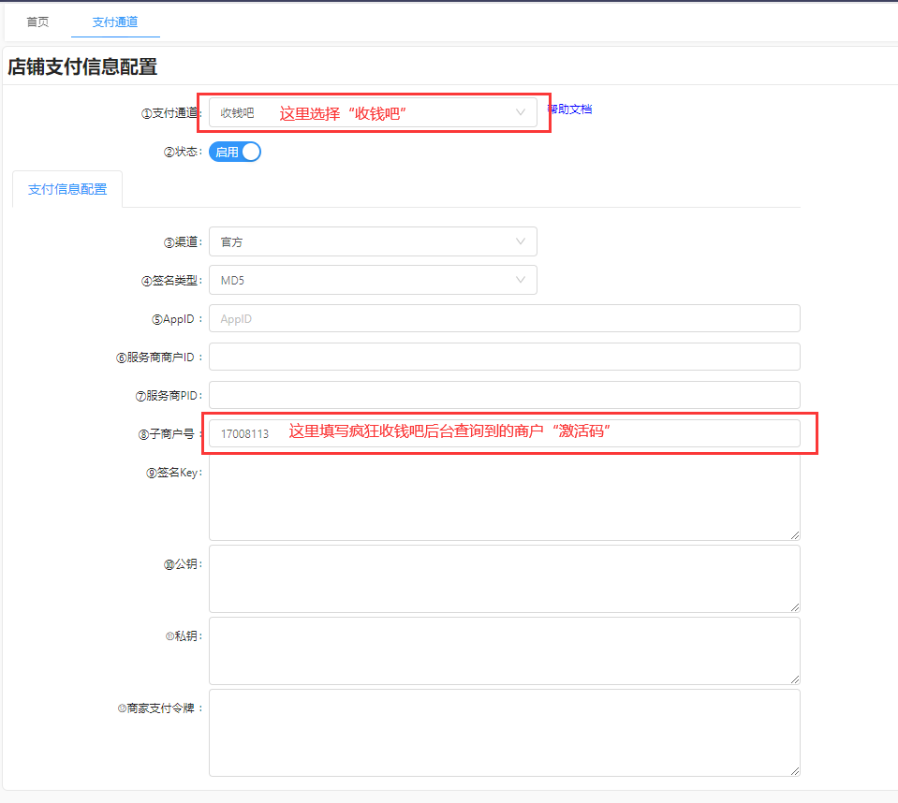Click the resize handle of 签名Key textarea

tap(795, 535)
